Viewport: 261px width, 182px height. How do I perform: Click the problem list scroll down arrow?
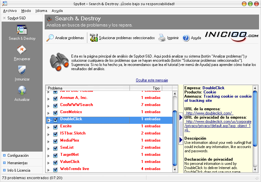pos(175,169)
